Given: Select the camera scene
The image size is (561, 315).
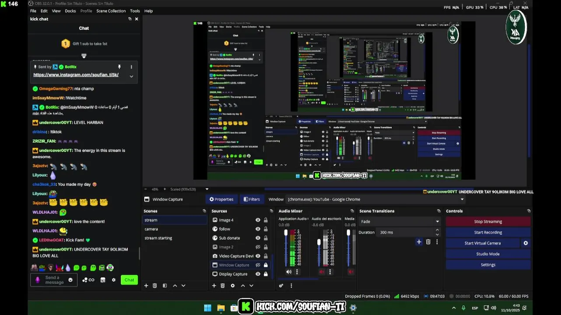Looking at the screenshot, I should click(174, 229).
